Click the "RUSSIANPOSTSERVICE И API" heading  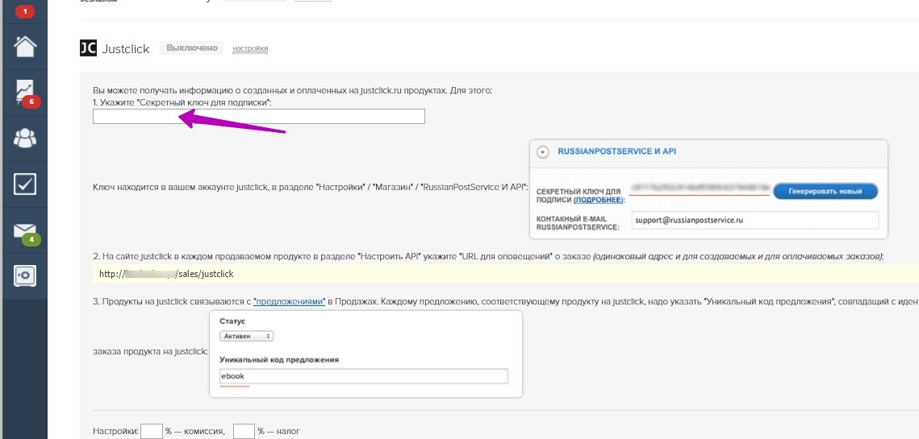(x=616, y=151)
